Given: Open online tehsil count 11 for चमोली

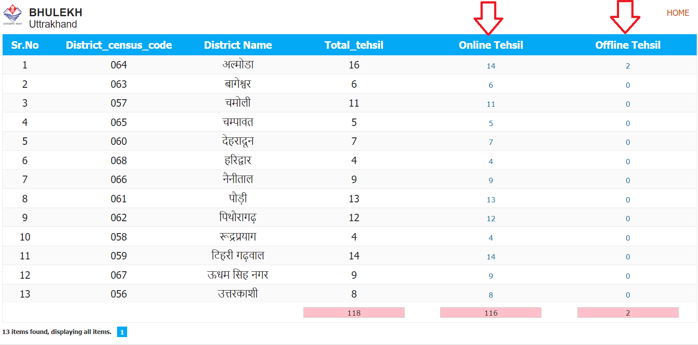Looking at the screenshot, I should pyautogui.click(x=491, y=104).
